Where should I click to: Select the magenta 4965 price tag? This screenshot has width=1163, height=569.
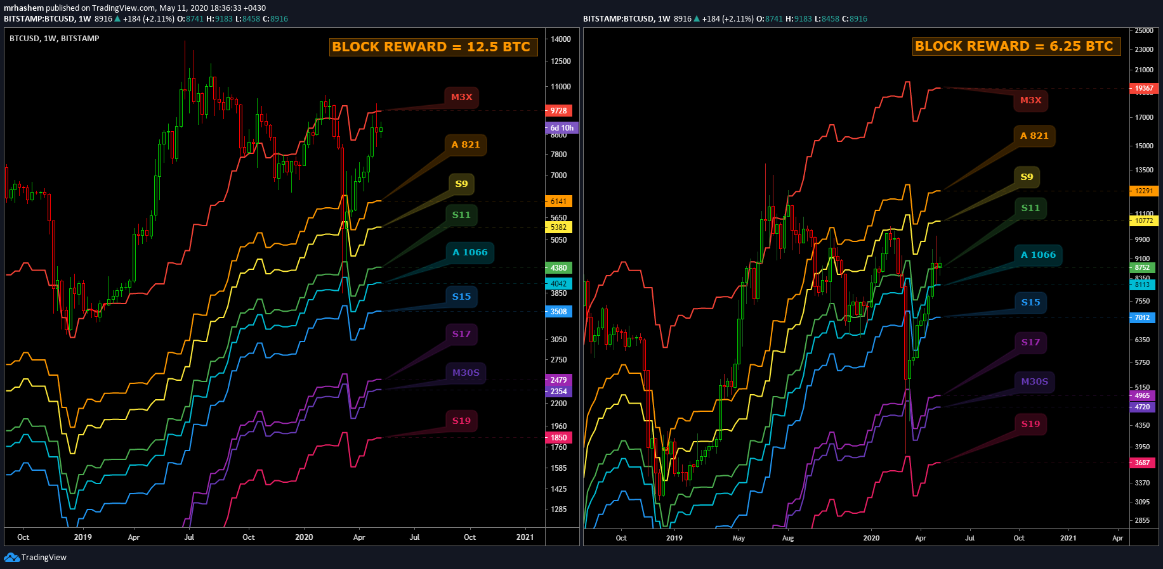click(x=1143, y=396)
